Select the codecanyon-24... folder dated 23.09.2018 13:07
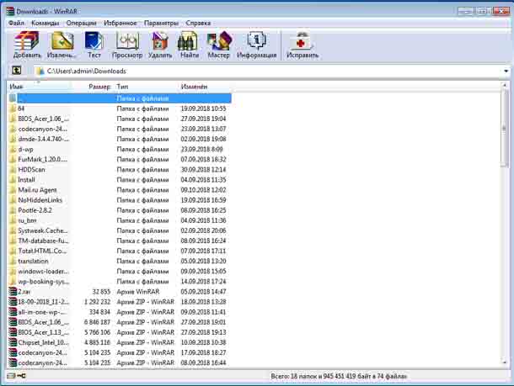Screen dimensions: 514x386 click(x=120, y=129)
